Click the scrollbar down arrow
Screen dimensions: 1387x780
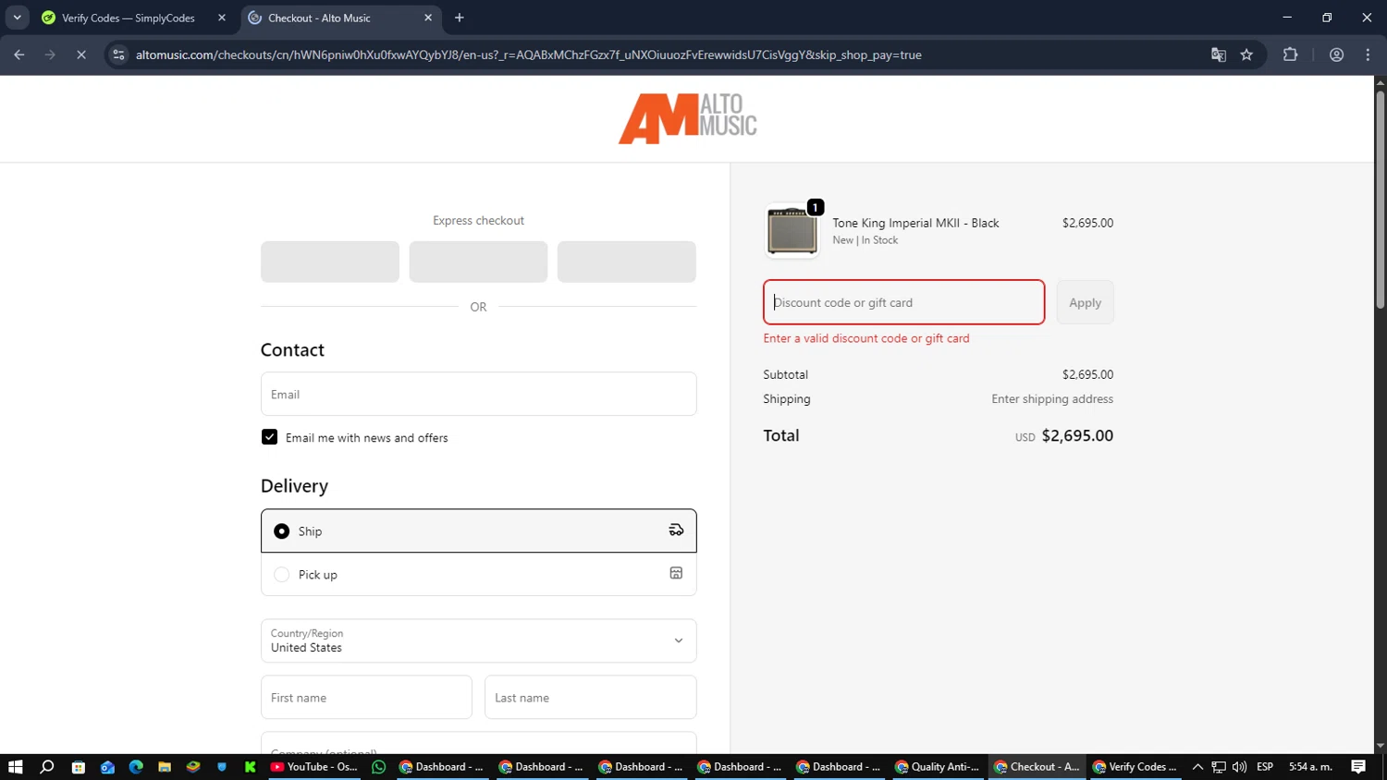click(1380, 746)
